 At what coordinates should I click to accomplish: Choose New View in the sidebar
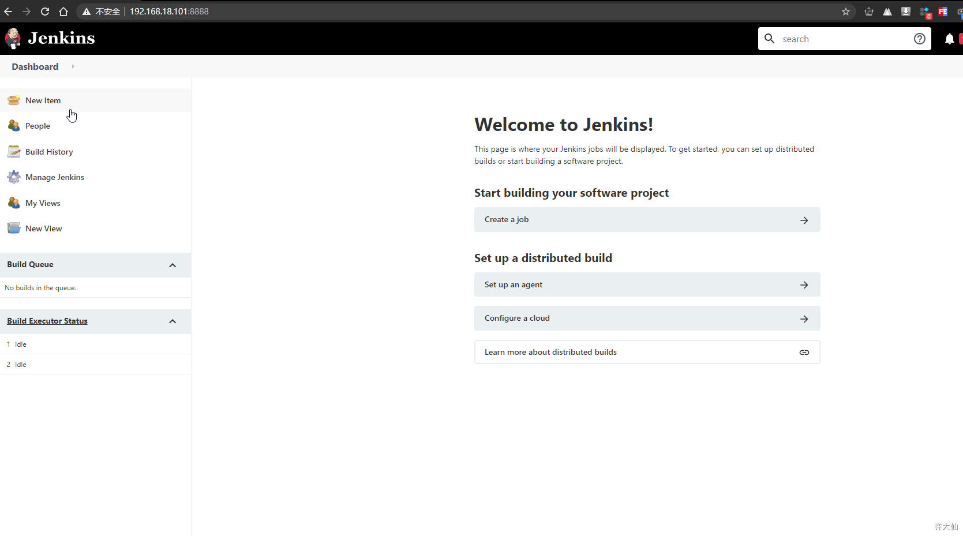point(43,228)
